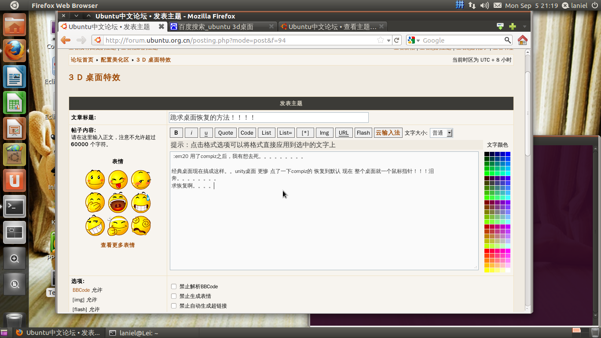Open the 查看更多表情 link
This screenshot has width=601, height=338.
click(117, 245)
